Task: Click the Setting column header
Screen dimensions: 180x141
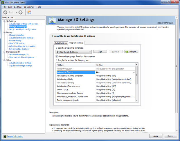Action: click(115, 65)
